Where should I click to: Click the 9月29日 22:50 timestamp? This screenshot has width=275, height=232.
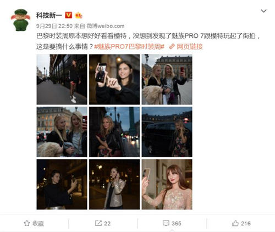coord(54,26)
